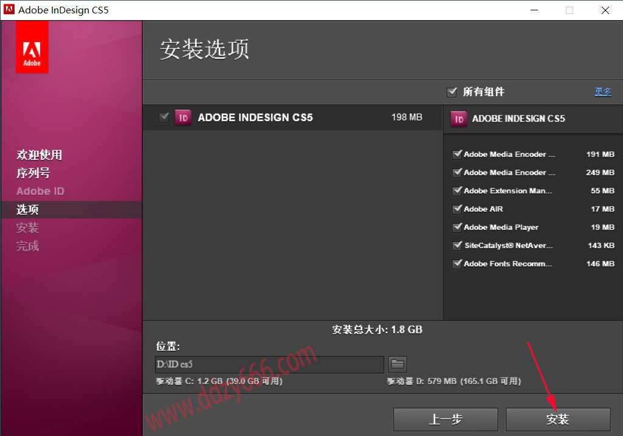Click the ID icon in the components panel header
This screenshot has width=623, height=436.
coord(458,119)
